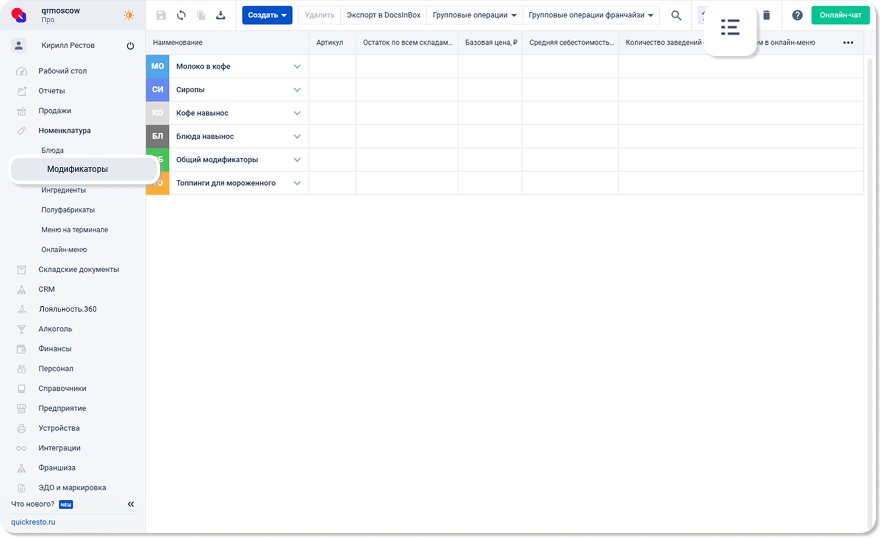Select Ингредиенты in the sidebar
The width and height of the screenshot is (881, 538).
[x=64, y=190]
